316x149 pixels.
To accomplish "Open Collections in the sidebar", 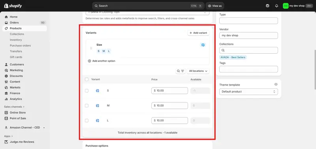I will (x=17, y=34).
